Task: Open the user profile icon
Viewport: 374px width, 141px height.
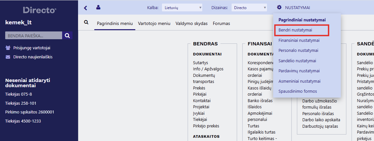Action: point(98,7)
